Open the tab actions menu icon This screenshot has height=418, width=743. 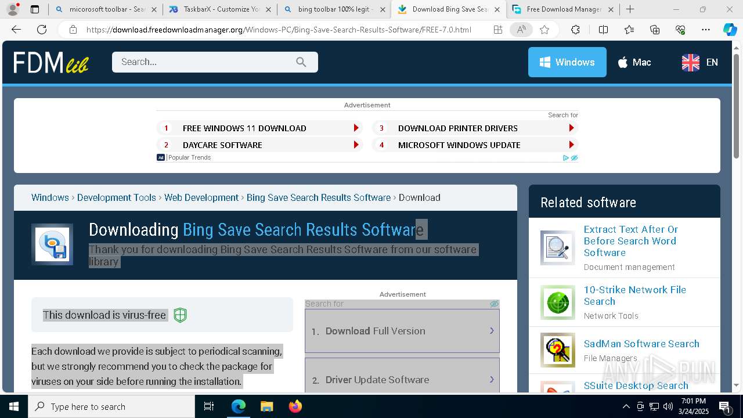click(35, 9)
